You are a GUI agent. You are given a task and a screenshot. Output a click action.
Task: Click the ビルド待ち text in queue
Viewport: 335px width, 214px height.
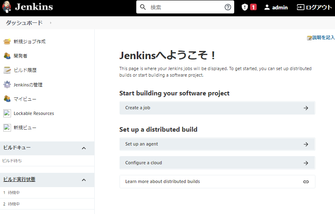[12, 161]
